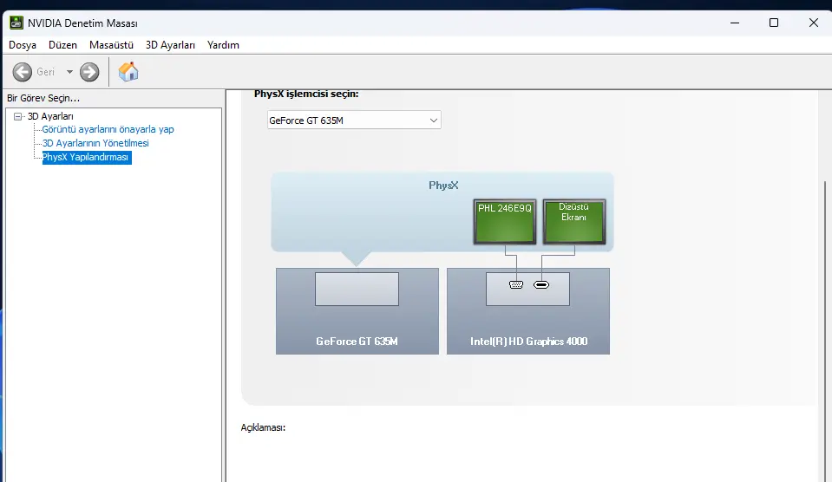
Task: Click the Açıklaması label
Action: point(263,427)
